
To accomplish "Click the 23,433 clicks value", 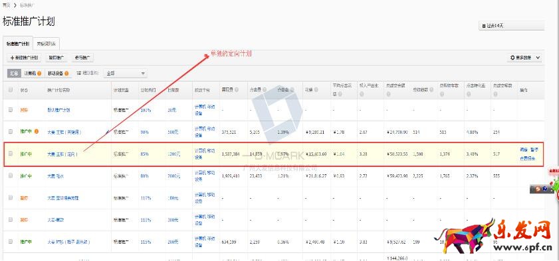I will coord(256,176).
